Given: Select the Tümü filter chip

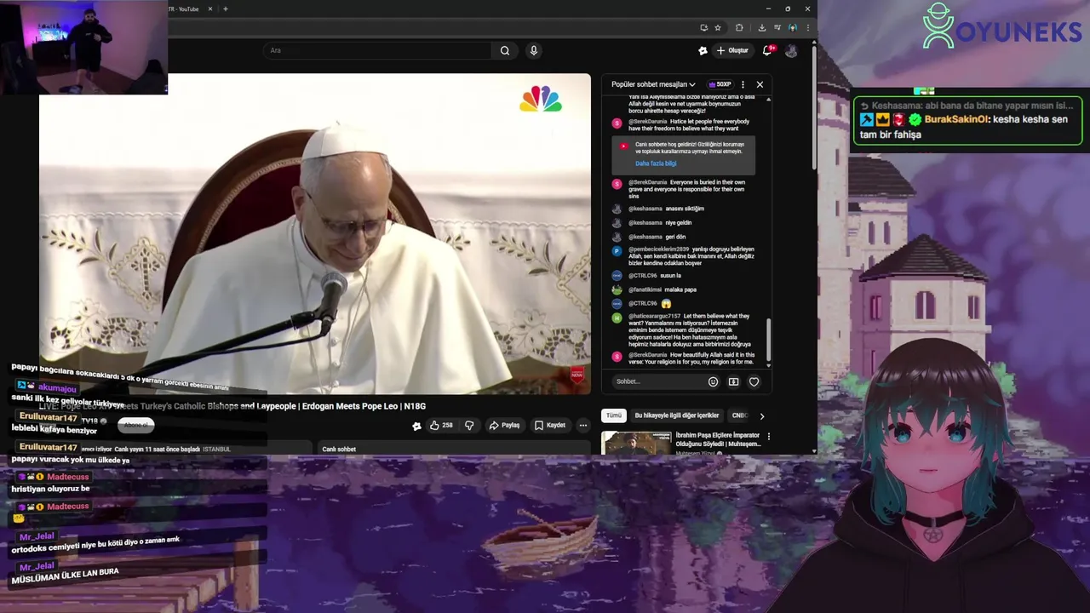Looking at the screenshot, I should click(613, 415).
